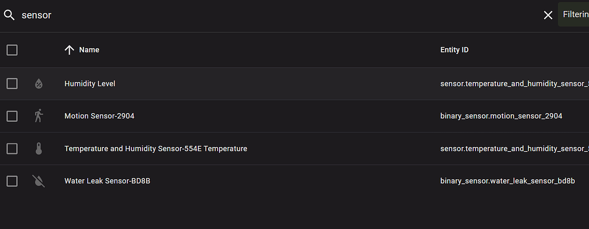This screenshot has height=229, width=589.
Task: Check the Humidity Level row checkbox
Action: coord(12,84)
